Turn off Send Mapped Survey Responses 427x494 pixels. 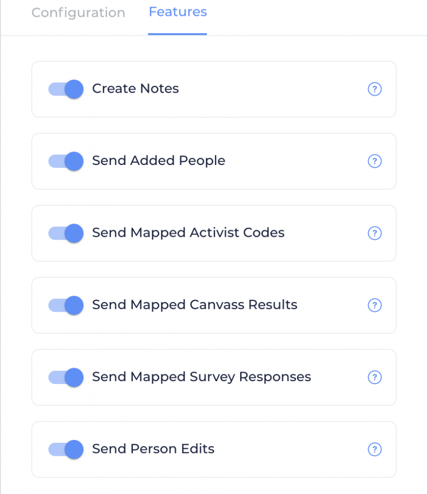tap(66, 377)
